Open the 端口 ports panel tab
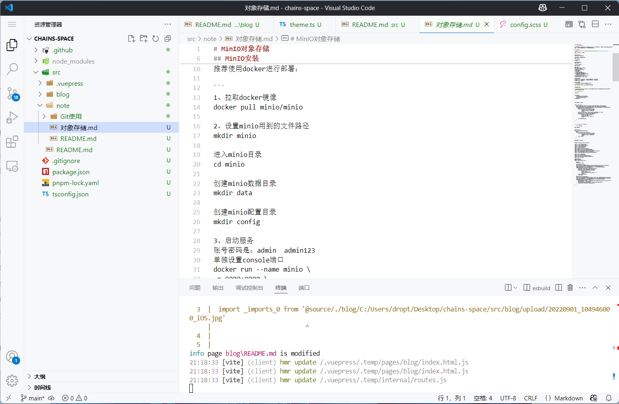 click(x=304, y=288)
